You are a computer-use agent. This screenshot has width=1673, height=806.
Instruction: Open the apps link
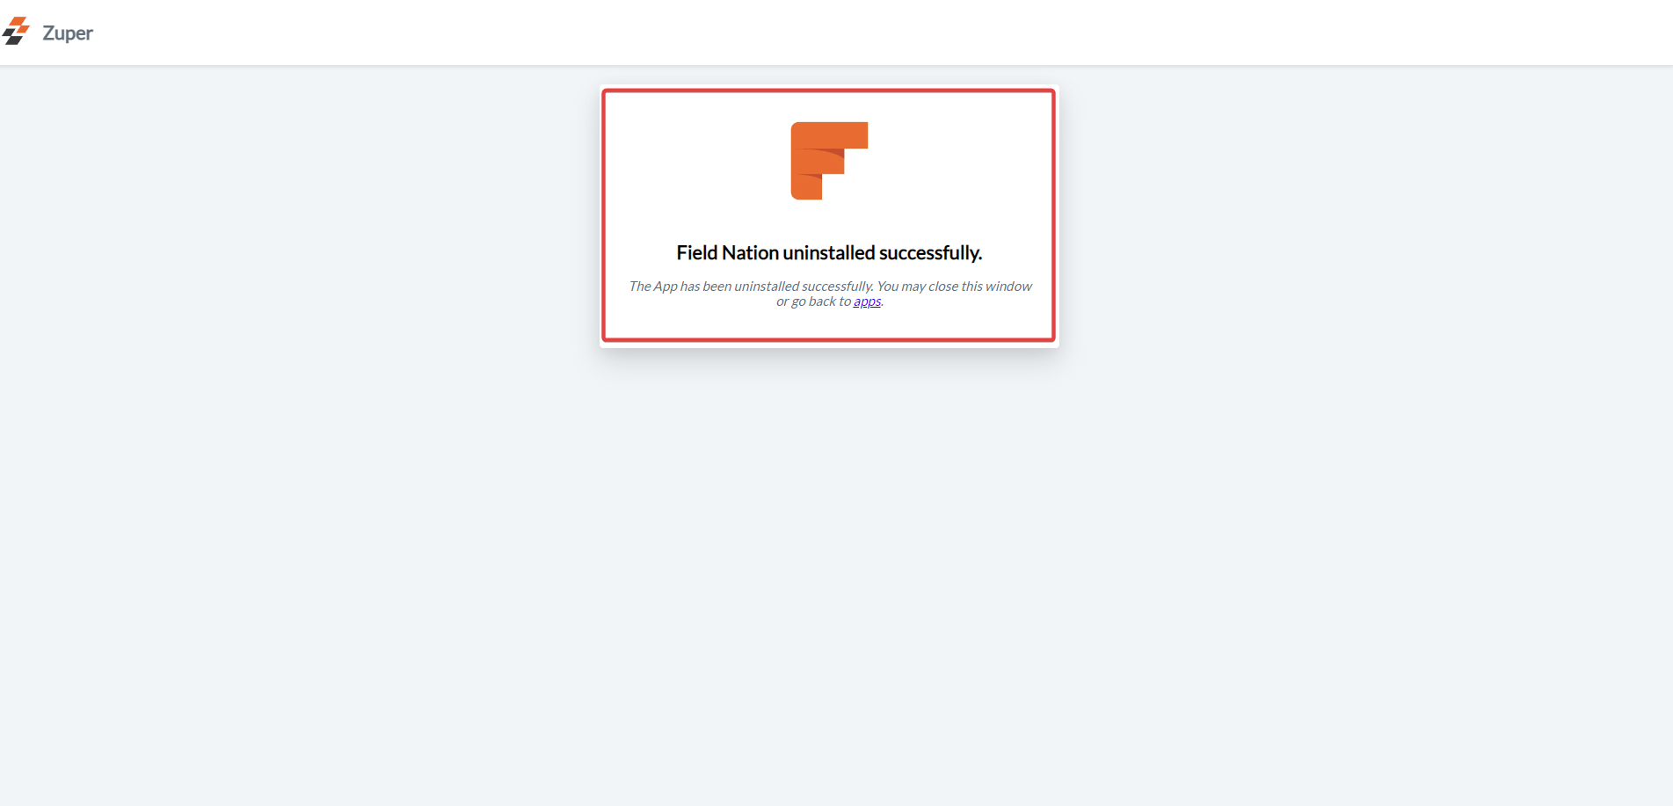tap(867, 301)
